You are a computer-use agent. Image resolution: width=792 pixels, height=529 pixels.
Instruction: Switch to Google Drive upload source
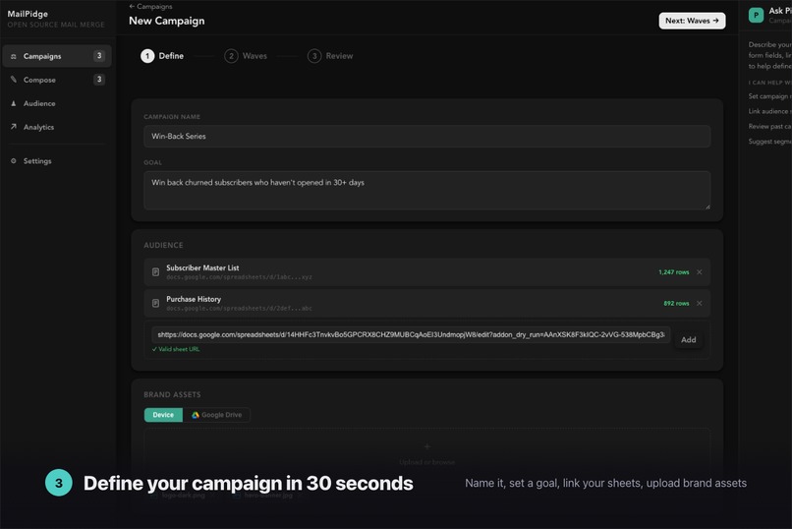coord(217,415)
